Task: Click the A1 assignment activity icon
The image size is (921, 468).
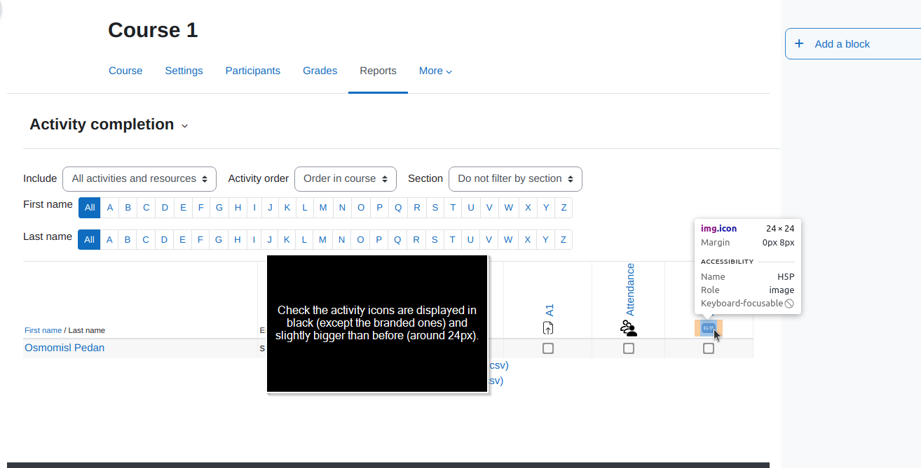Action: (548, 328)
